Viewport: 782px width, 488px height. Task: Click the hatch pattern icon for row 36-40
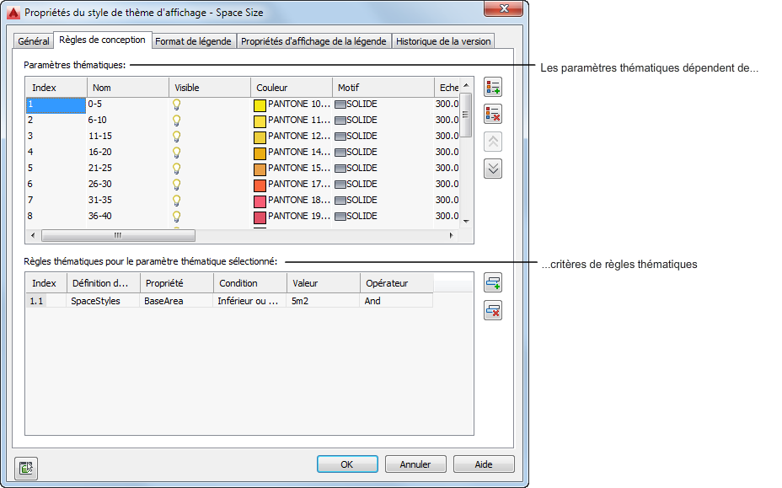point(340,217)
